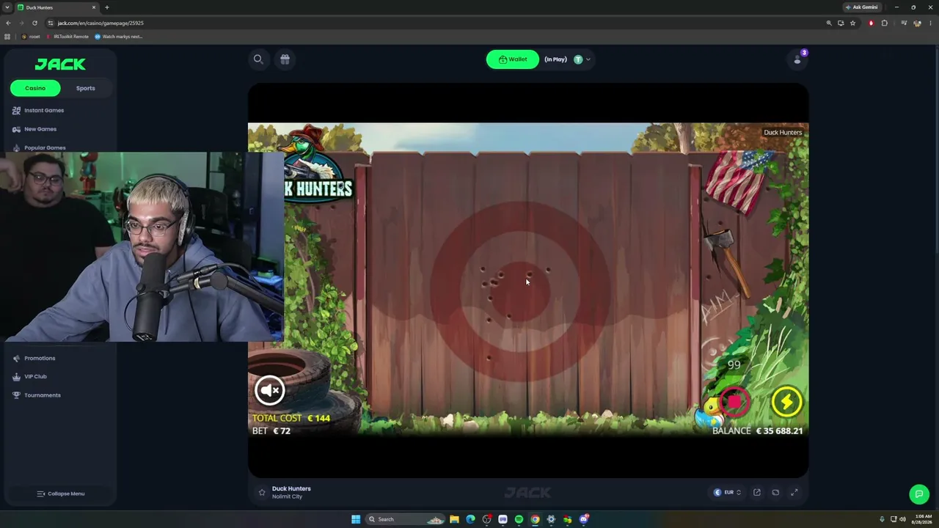Viewport: 939px width, 528px height.
Task: Open Chrome's three-dot menu
Action: 930,23
